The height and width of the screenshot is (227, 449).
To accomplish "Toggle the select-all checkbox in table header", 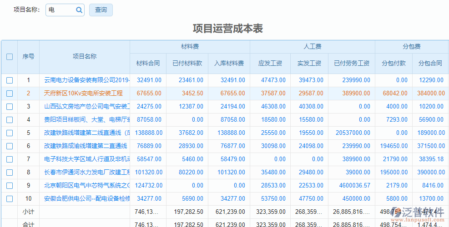I will click(10, 57).
